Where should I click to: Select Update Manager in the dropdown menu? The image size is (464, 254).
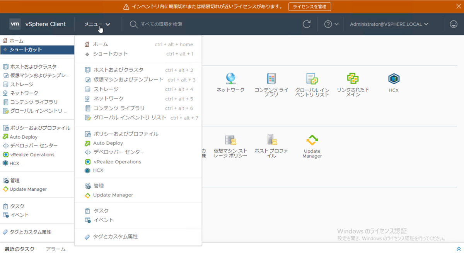138,195
